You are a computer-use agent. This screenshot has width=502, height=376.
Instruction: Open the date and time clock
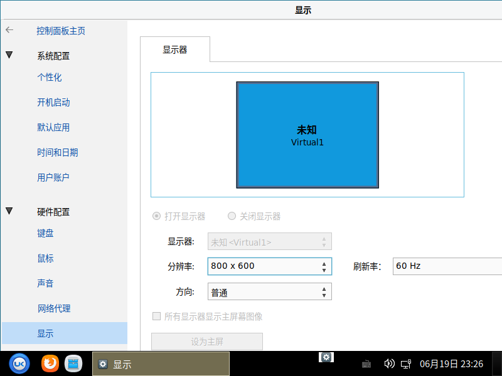tap(451, 364)
